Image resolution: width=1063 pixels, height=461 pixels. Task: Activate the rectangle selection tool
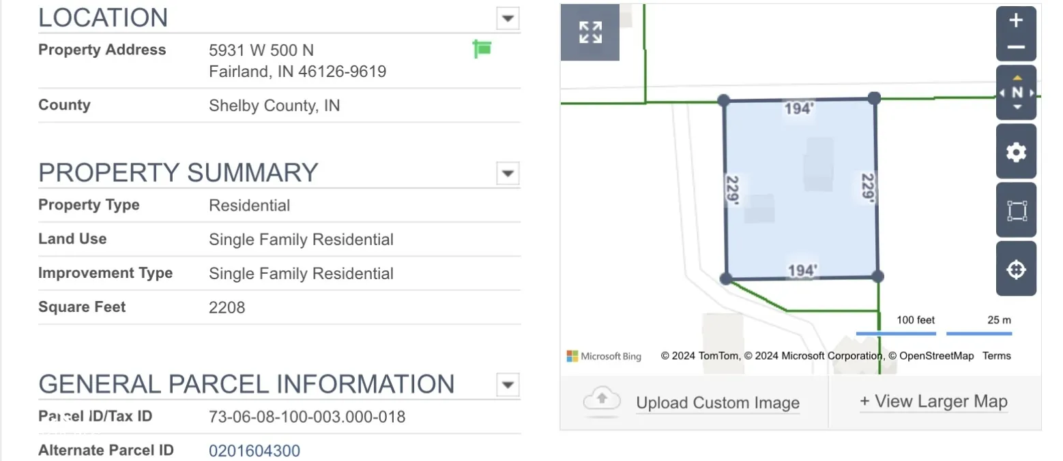1016,210
